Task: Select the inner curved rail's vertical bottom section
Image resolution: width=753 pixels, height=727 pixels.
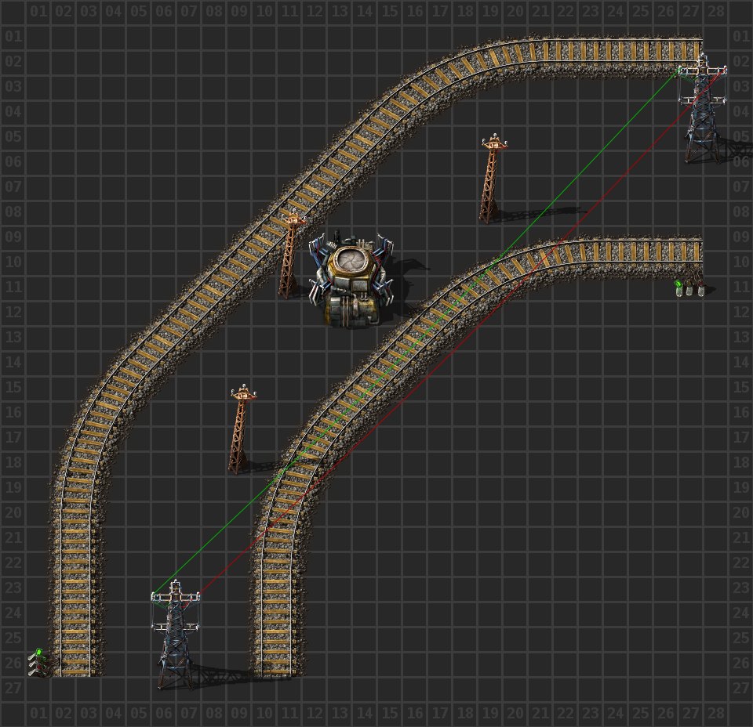Action: (275, 614)
